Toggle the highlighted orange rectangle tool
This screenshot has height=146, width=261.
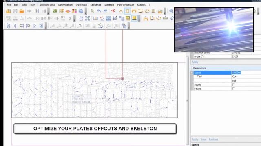tap(127, 11)
